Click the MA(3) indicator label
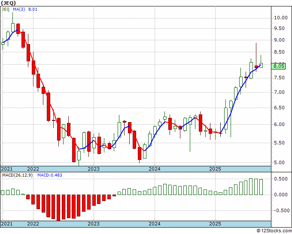 19,9
